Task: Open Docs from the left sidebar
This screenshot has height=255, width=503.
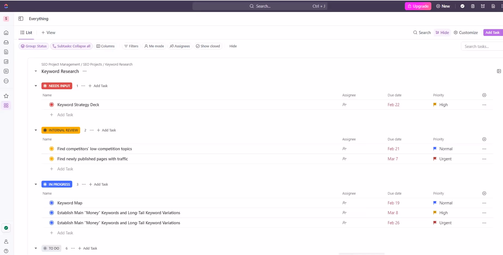Action: pos(6,52)
